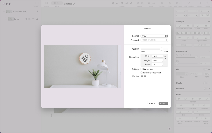The width and height of the screenshot is (212, 133).
Task: Click the Quality slider knob
Action: [161, 49]
